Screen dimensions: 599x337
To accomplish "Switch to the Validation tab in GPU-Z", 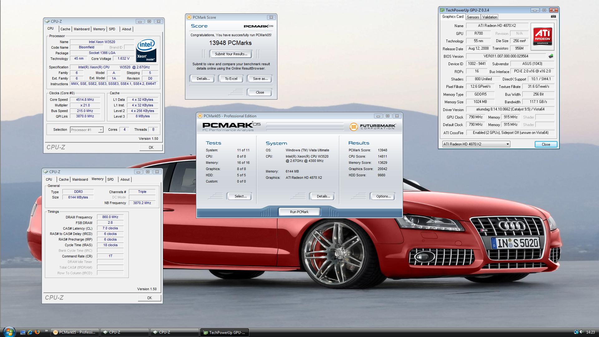I will coord(490,17).
